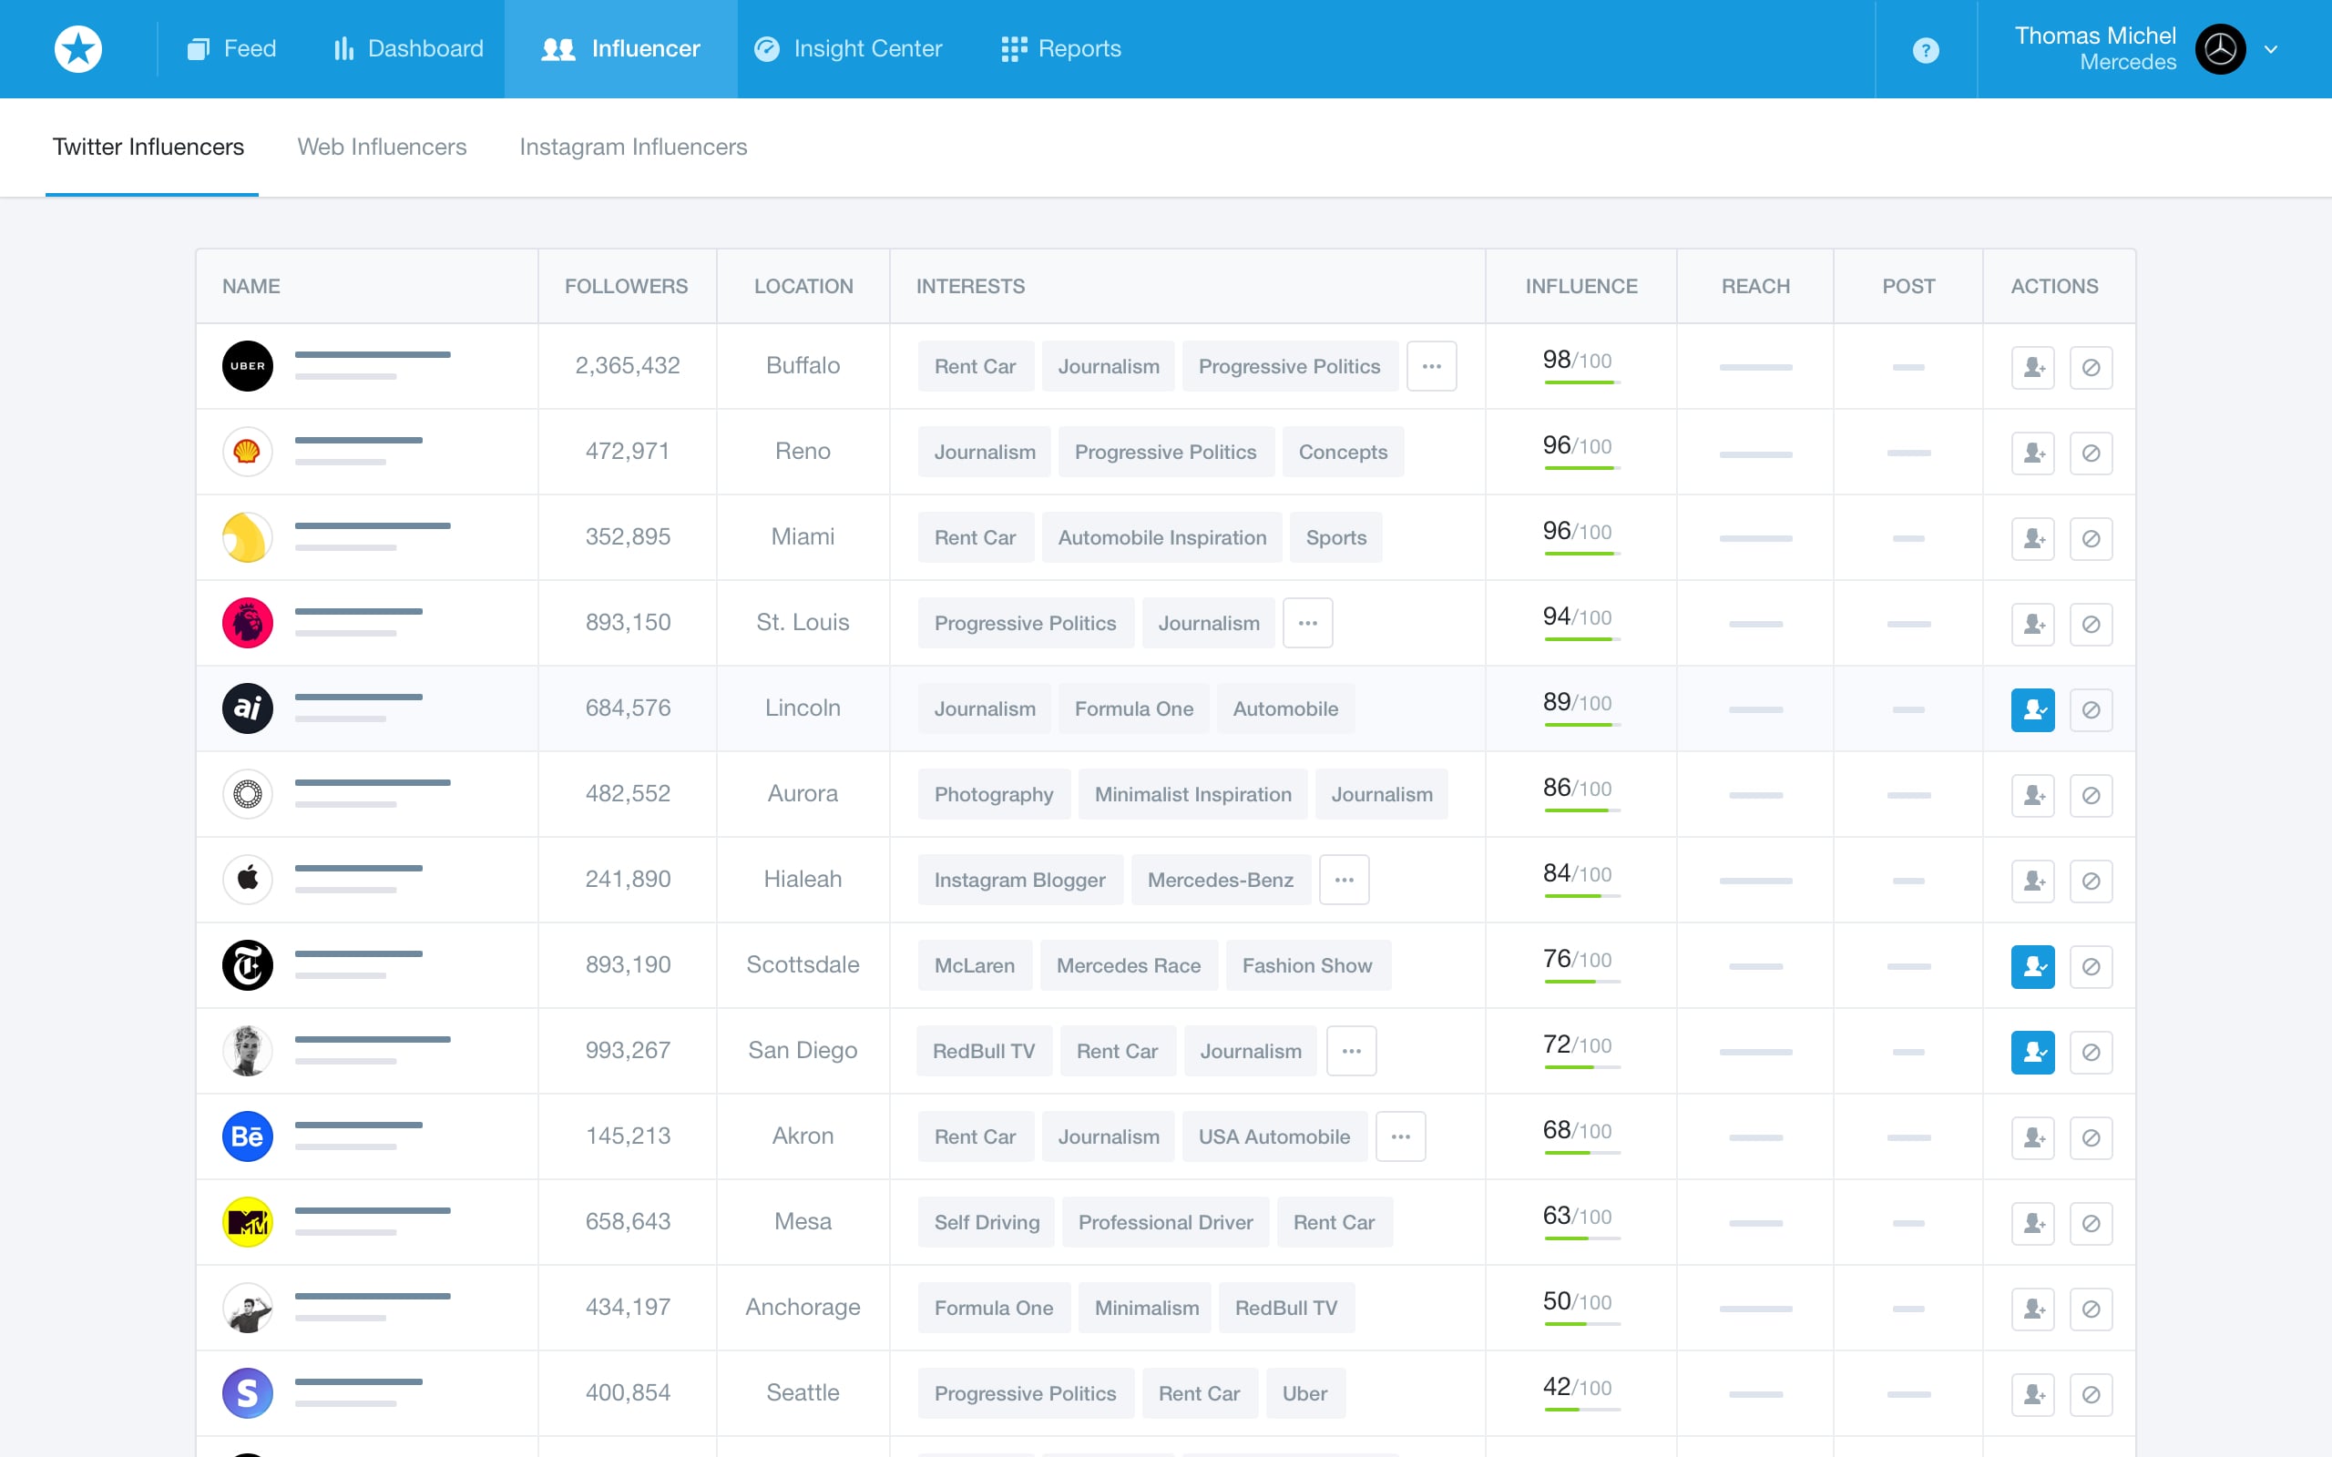Screen dimensions: 2332x1457
Task: Expand the Thomas Michel account dropdown arrow
Action: tap(2271, 49)
